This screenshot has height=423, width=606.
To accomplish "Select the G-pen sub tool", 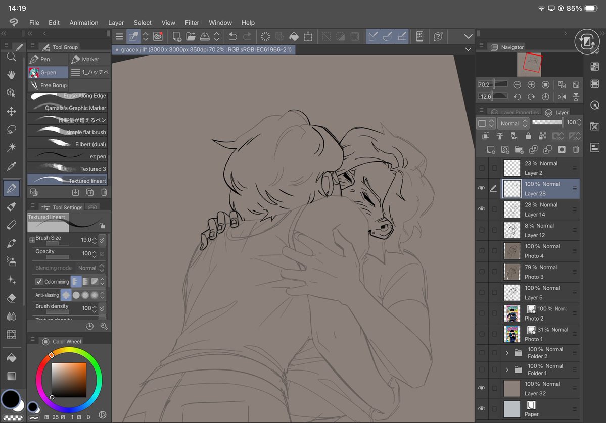I will (x=48, y=72).
